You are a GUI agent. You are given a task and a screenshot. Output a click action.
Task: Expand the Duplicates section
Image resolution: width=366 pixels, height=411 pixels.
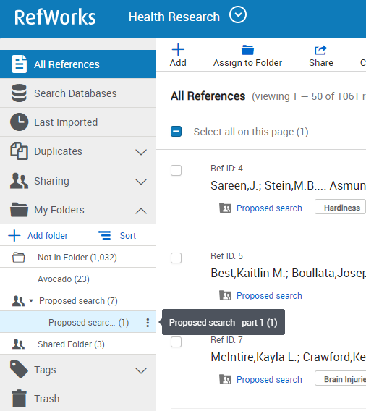tap(141, 152)
